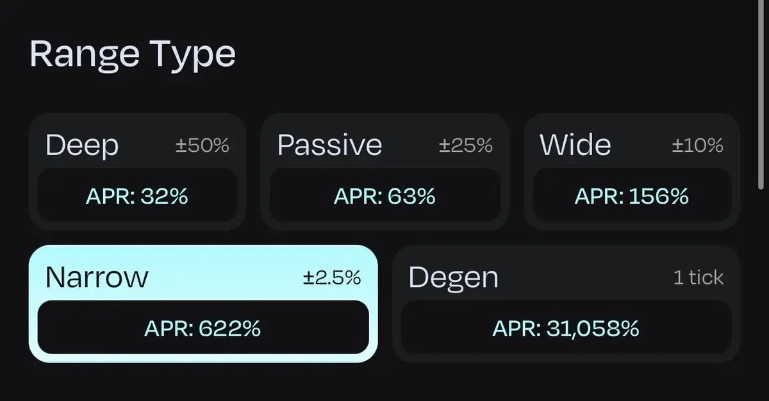This screenshot has width=769, height=401.
Task: Click the Wide label text
Action: [575, 145]
